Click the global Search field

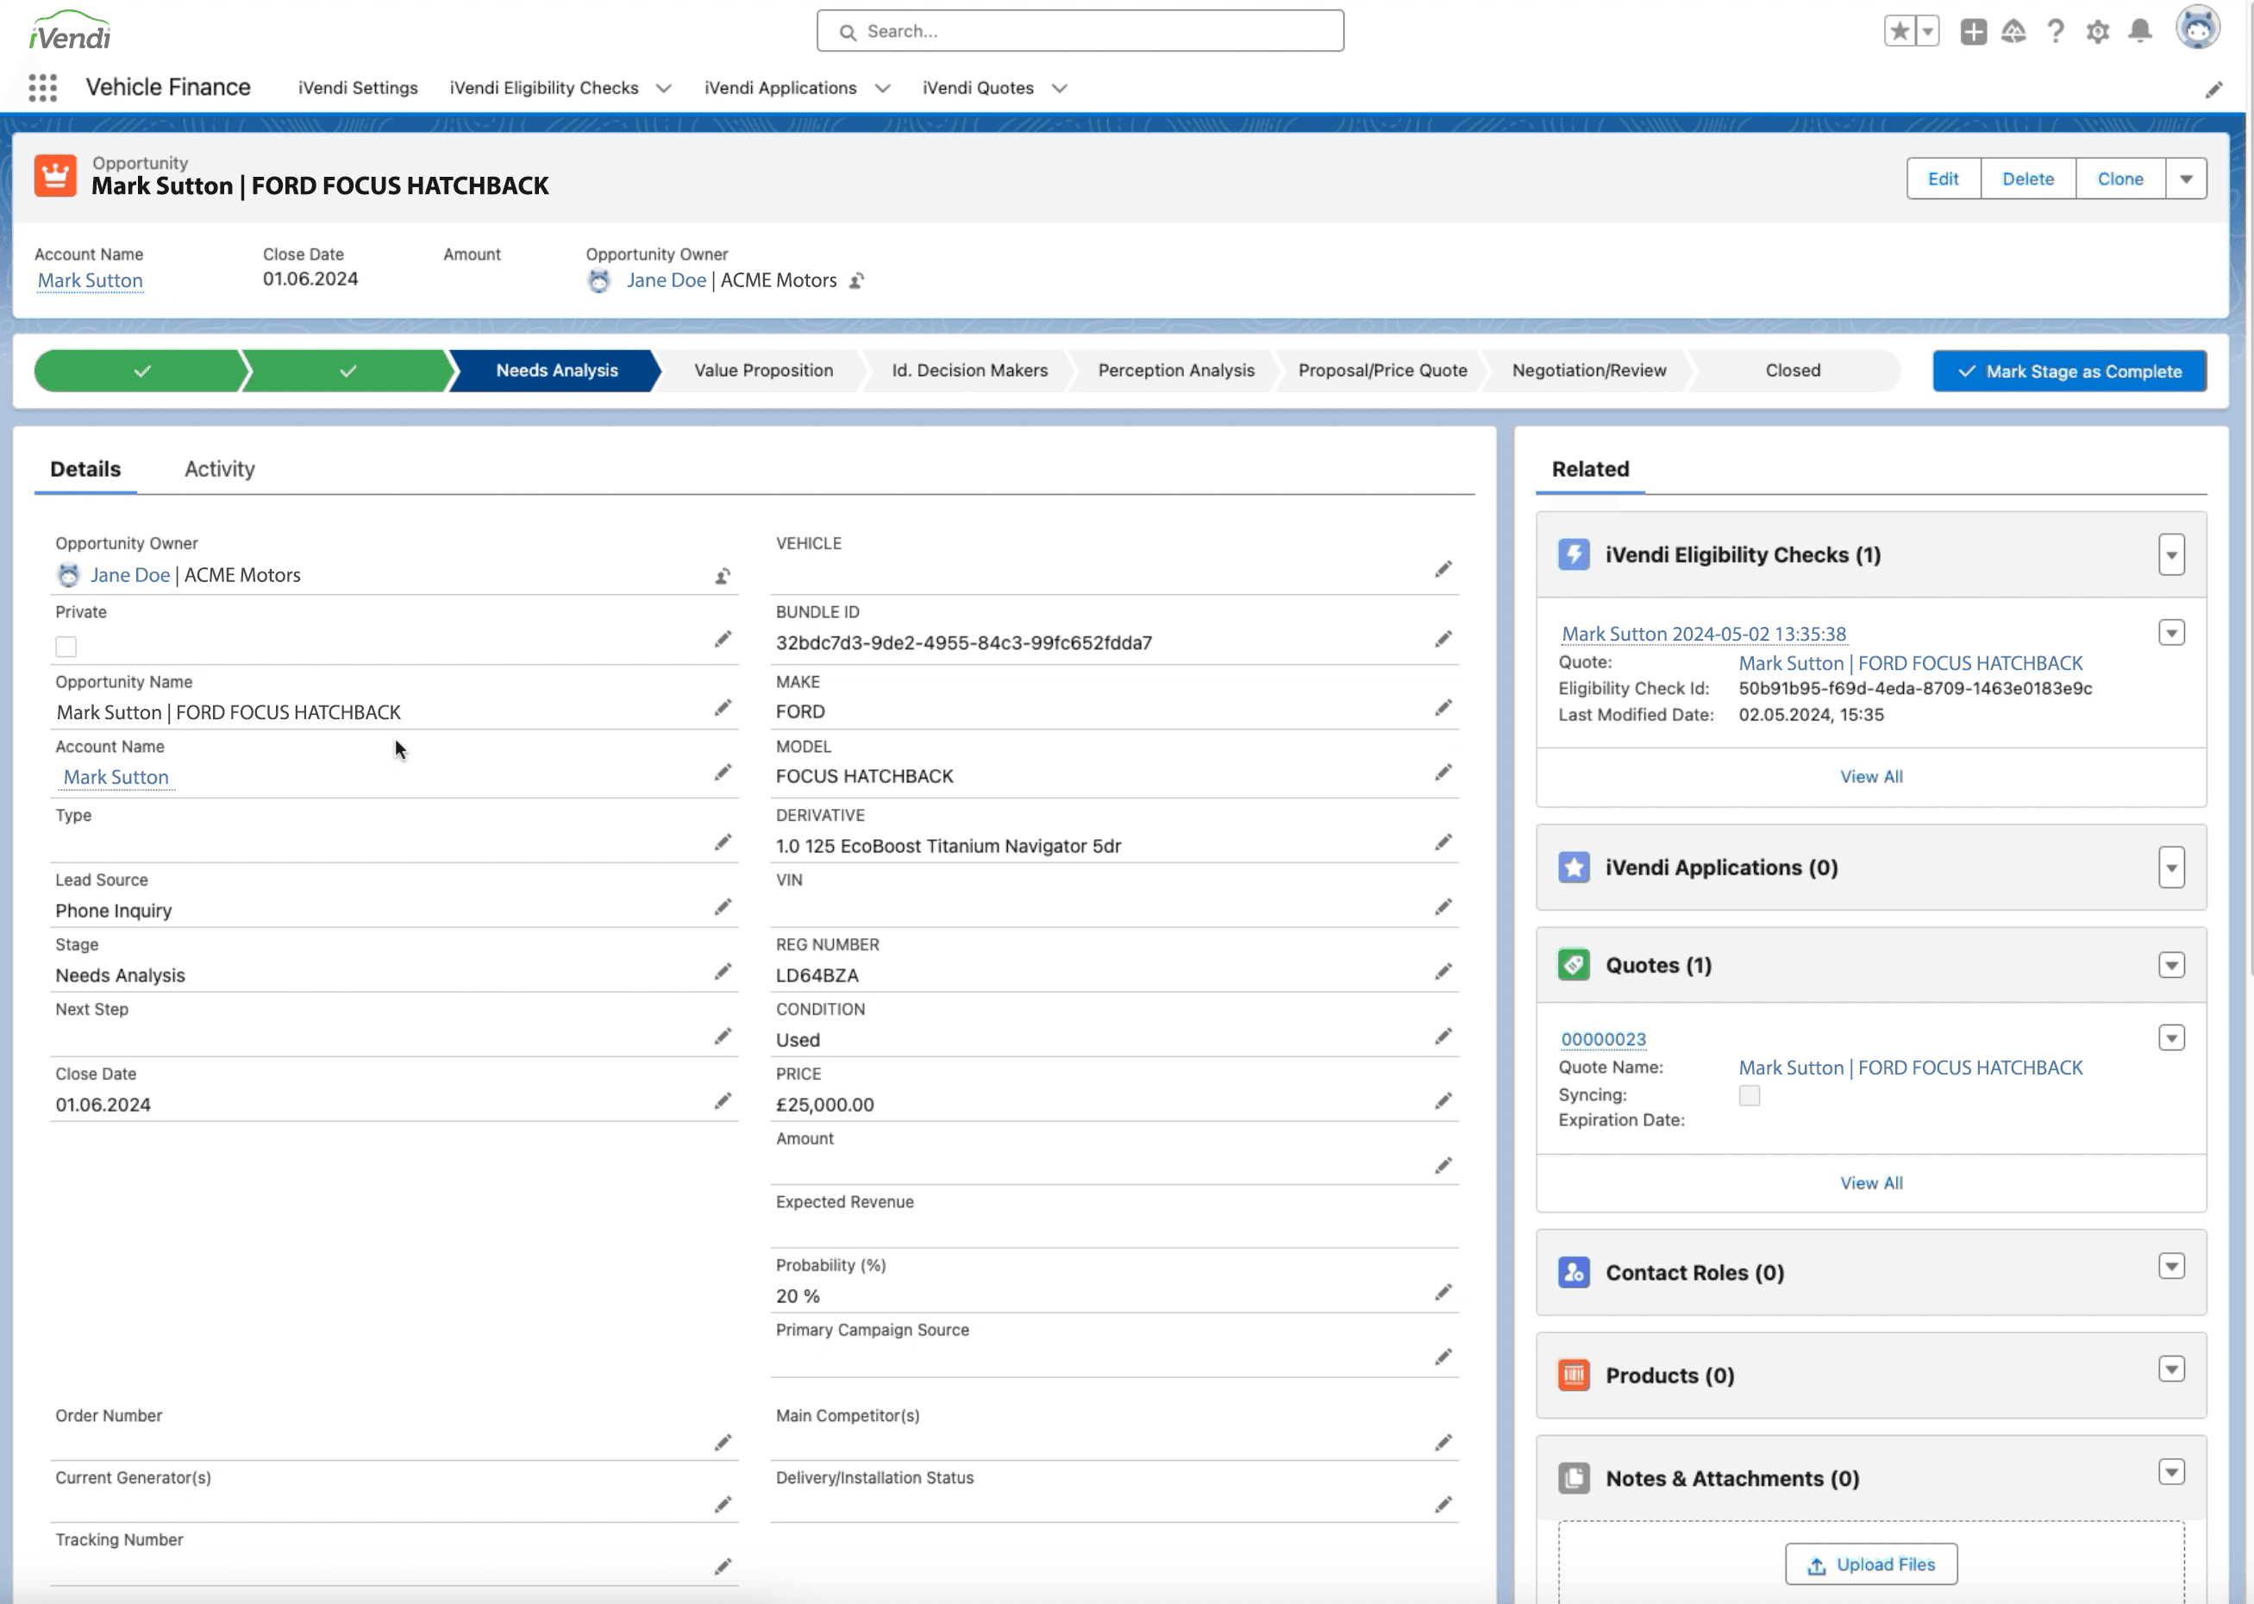[1079, 32]
